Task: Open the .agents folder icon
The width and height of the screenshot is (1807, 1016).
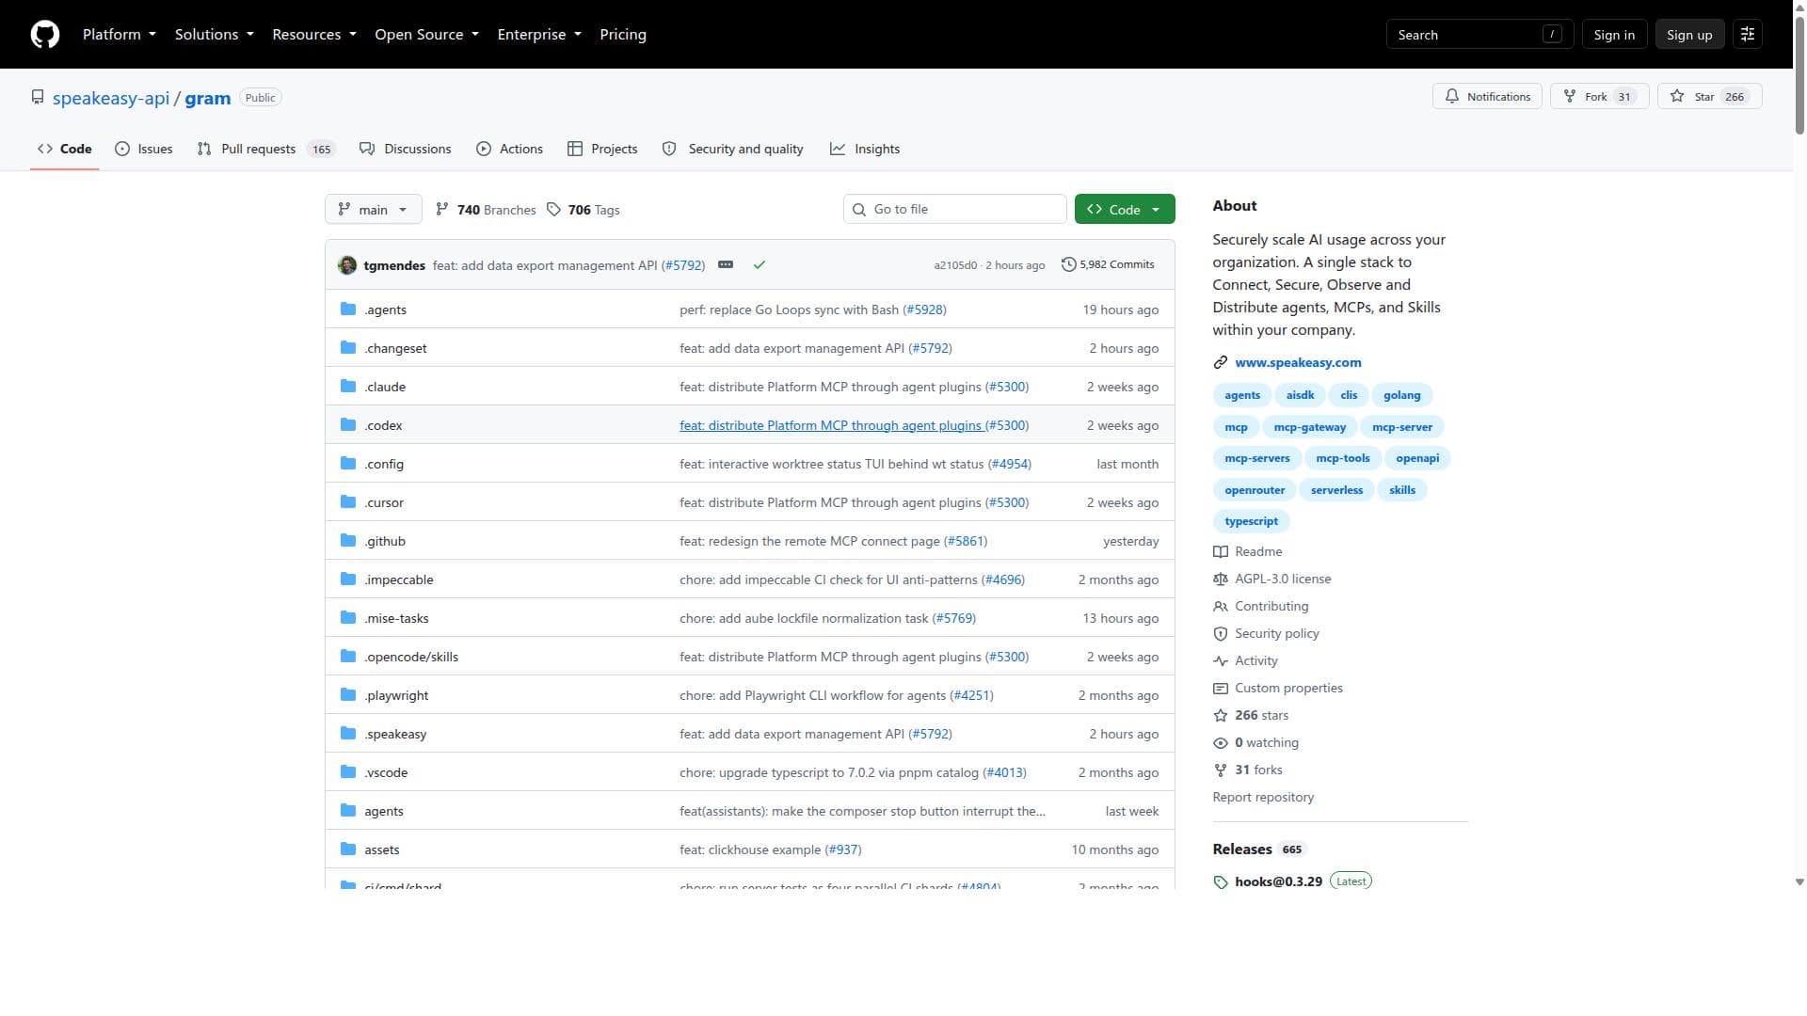Action: tap(348, 310)
